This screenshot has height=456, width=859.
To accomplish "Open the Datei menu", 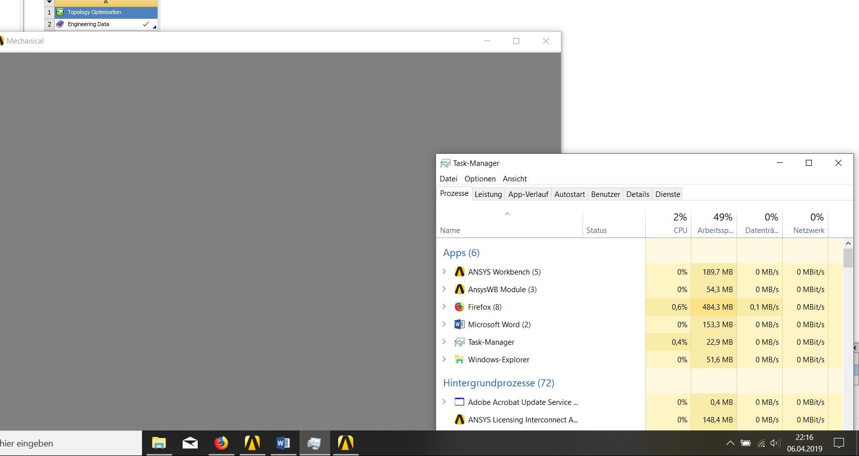I will click(449, 179).
